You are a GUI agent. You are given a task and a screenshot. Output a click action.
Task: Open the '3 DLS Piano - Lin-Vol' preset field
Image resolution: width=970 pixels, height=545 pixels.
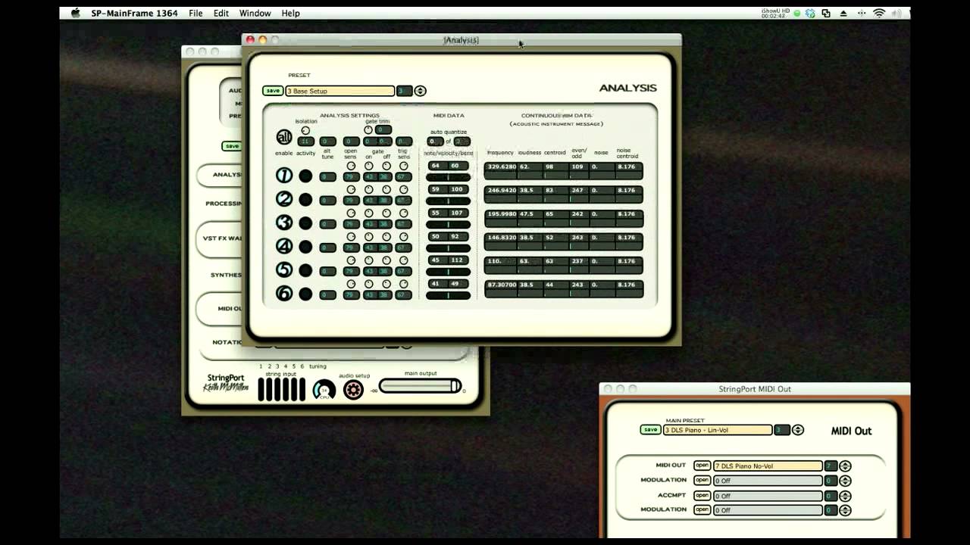click(717, 430)
